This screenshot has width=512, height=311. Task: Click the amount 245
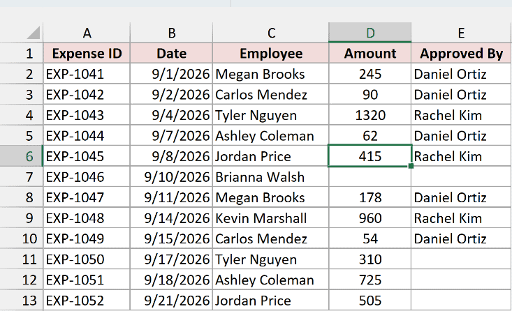coord(370,74)
